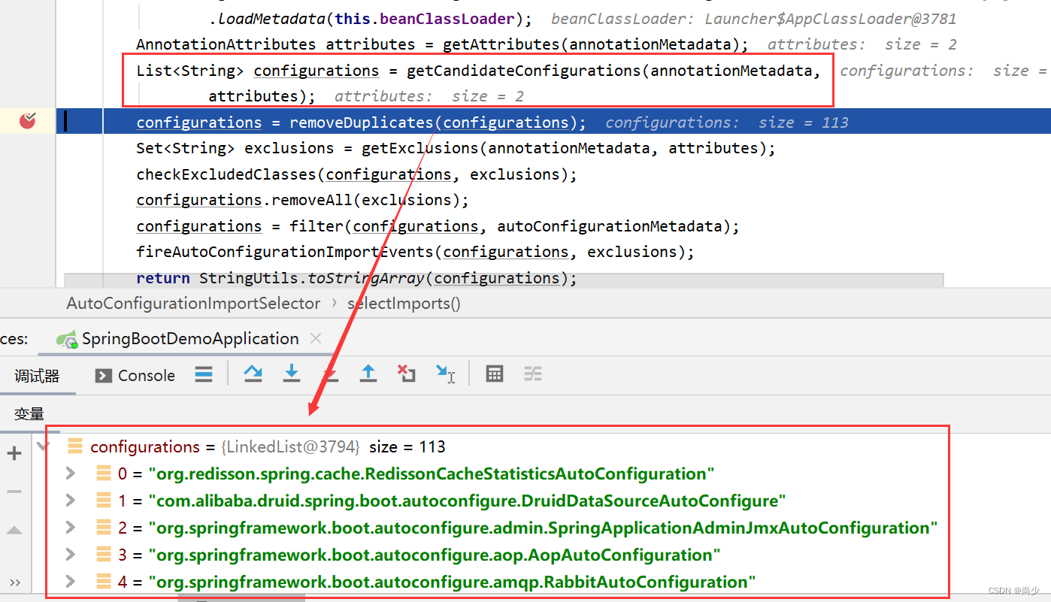Click SpringBootDemoApplication Spring run icon
1051x602 pixels.
tap(68, 339)
